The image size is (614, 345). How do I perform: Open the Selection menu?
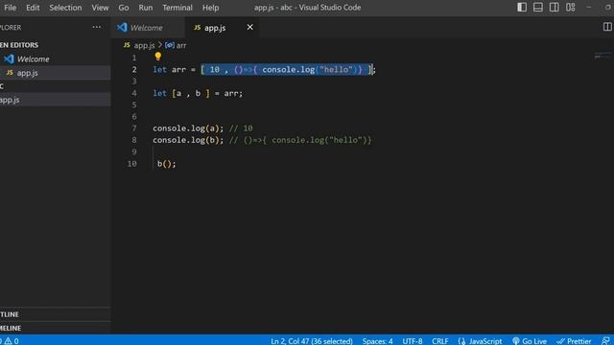65,8
